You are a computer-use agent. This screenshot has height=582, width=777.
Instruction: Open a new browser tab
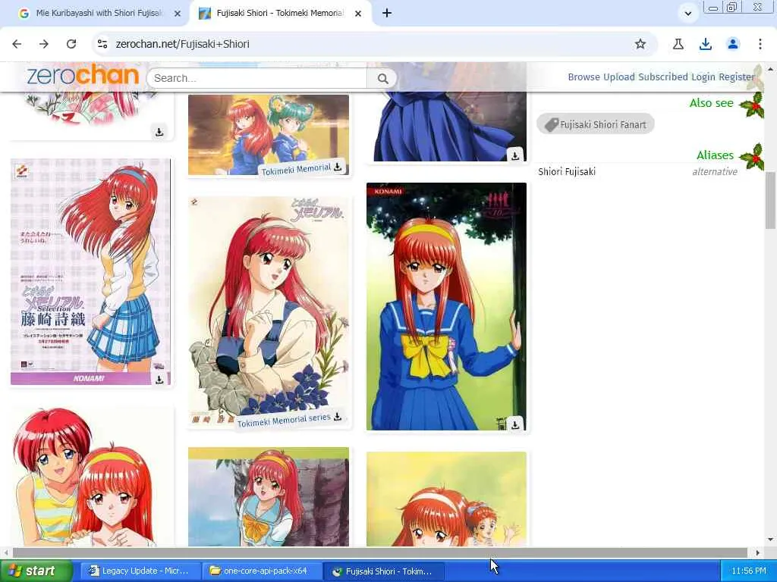click(x=387, y=14)
